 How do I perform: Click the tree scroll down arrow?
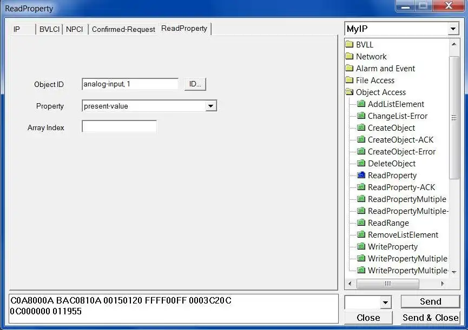pyautogui.click(x=454, y=272)
